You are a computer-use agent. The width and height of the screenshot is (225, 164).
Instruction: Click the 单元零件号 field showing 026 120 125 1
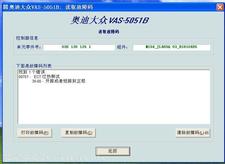[x=79, y=47]
